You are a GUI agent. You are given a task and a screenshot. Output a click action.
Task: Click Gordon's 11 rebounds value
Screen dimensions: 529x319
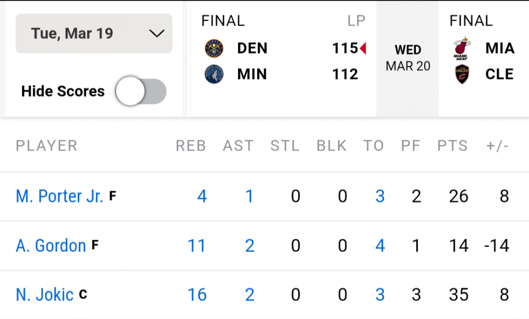pyautogui.click(x=197, y=245)
